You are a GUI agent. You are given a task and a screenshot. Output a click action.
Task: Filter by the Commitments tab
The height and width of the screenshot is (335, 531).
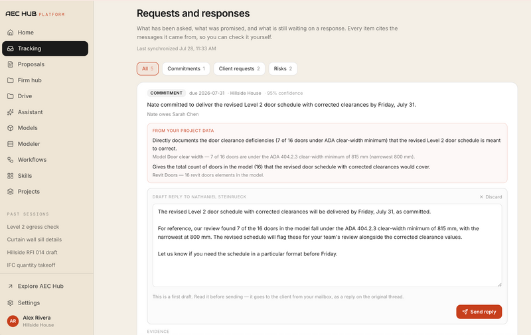tap(186, 69)
